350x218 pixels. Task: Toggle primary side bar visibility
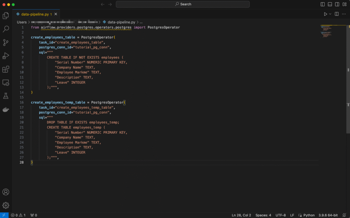323,4
